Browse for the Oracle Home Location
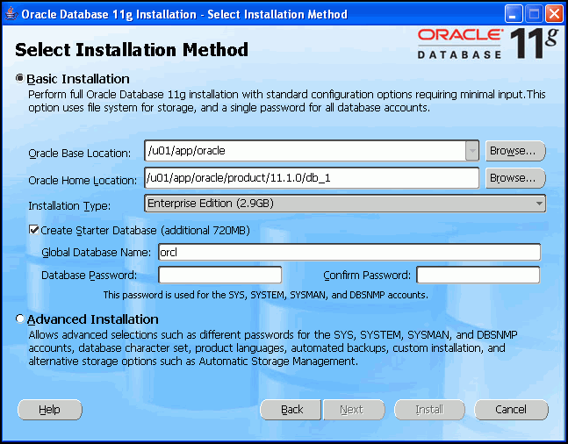This screenshot has height=444, width=568. (514, 178)
